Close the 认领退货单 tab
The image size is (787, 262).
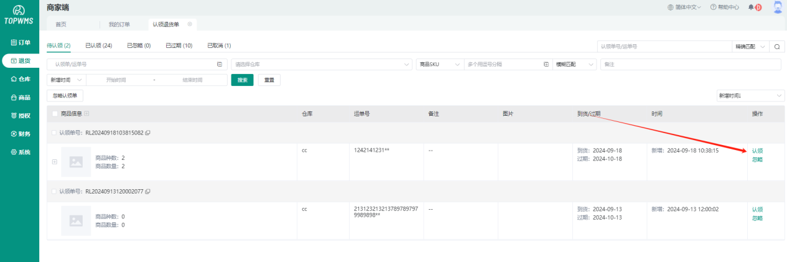[190, 24]
